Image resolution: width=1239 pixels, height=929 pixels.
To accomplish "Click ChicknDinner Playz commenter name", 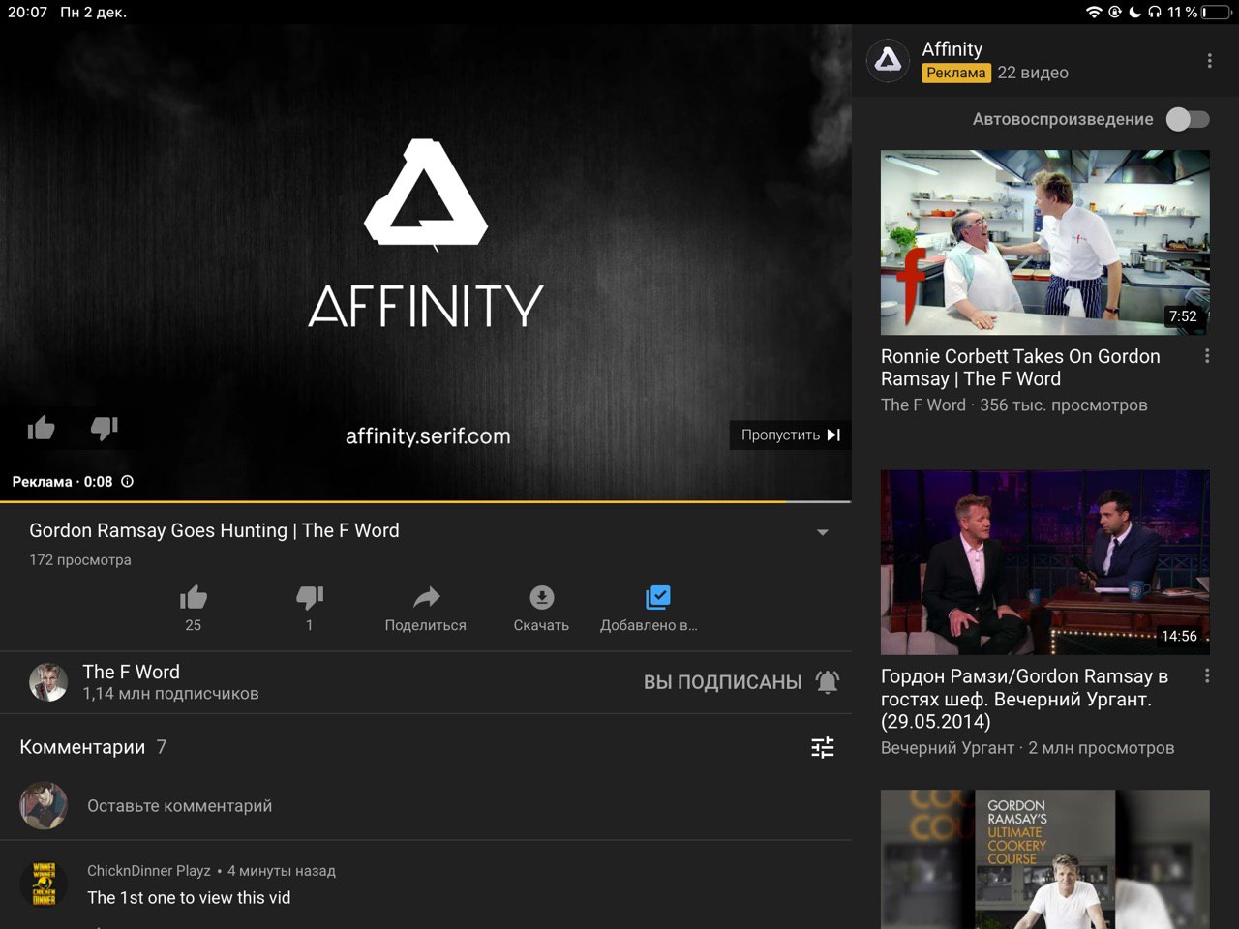I will pyautogui.click(x=149, y=871).
